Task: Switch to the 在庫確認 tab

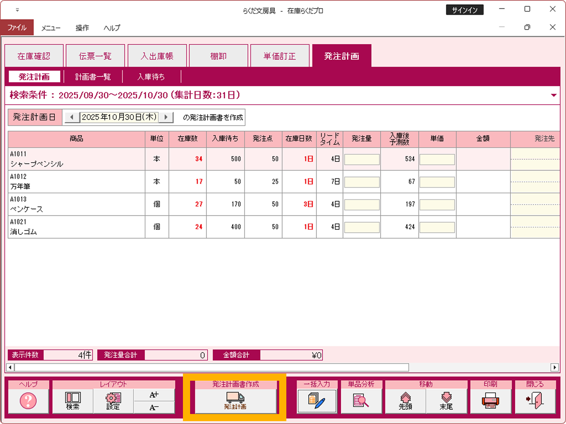Action: point(34,56)
